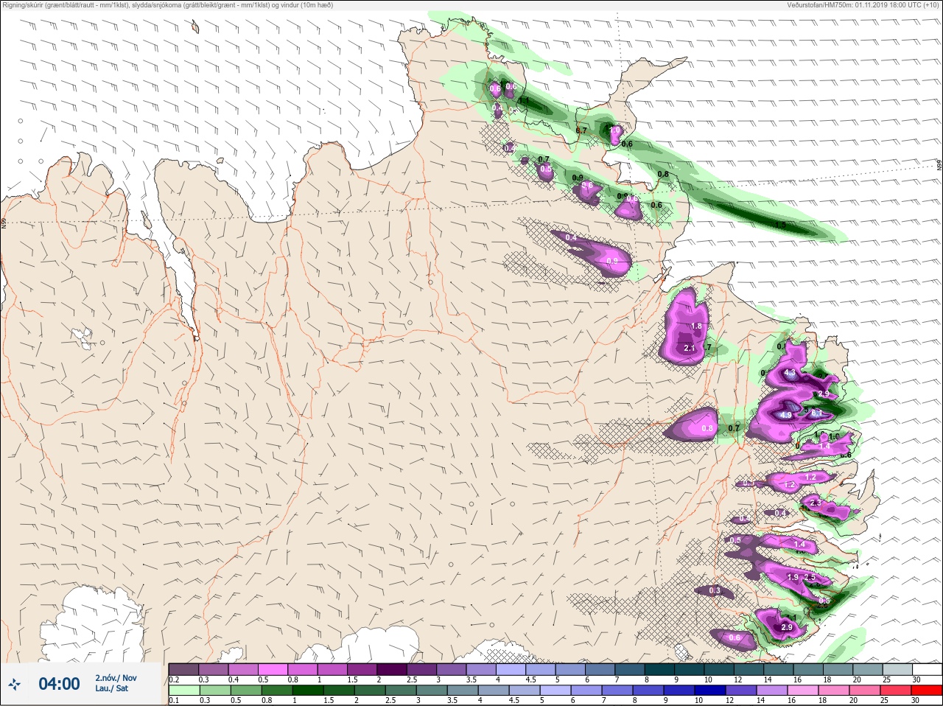Click the "2.3" precipitation value on the map
The image size is (943, 706).
click(x=816, y=503)
